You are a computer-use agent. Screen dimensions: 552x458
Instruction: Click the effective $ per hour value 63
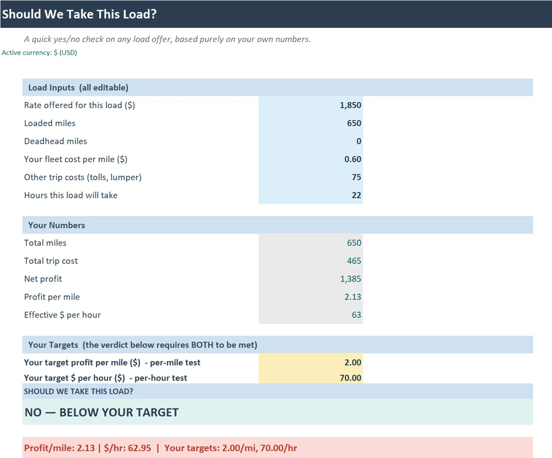(x=310, y=315)
